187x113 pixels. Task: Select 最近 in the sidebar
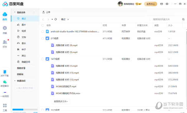25,19
